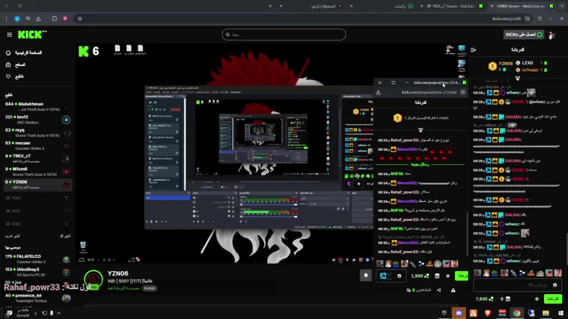Click the Windows Start button
Screen dimensions: 568x319
point(560,313)
